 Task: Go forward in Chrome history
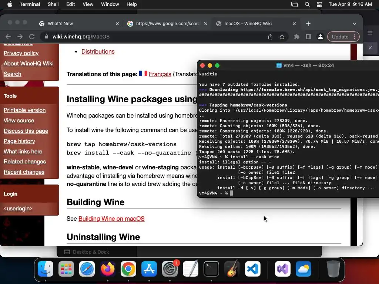pos(20,37)
